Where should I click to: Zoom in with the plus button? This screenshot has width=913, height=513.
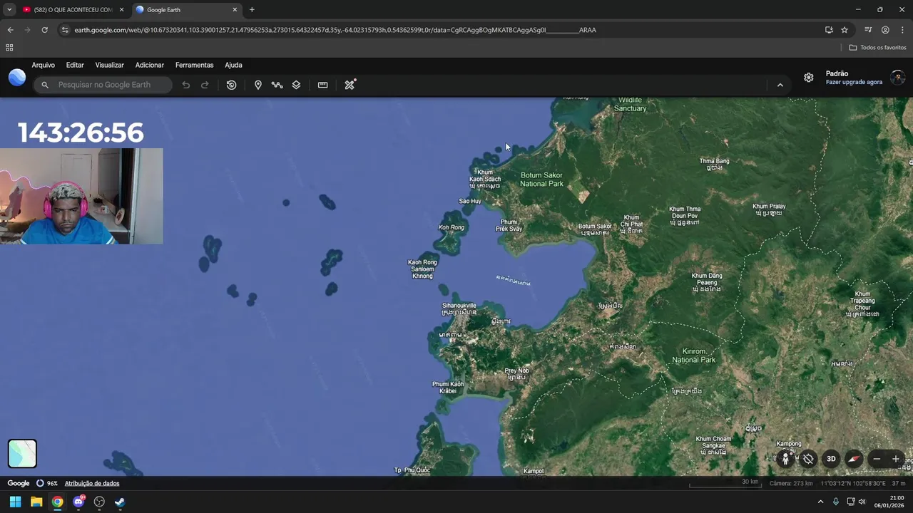pyautogui.click(x=896, y=459)
